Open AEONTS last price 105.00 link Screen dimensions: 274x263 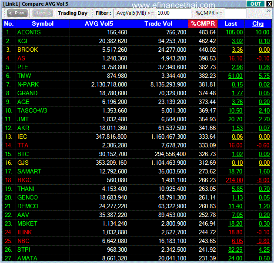[x=234, y=32]
